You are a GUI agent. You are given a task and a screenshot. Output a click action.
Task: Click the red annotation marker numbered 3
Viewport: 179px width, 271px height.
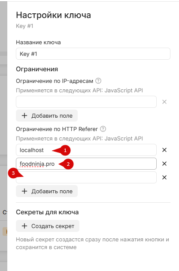click(14, 173)
